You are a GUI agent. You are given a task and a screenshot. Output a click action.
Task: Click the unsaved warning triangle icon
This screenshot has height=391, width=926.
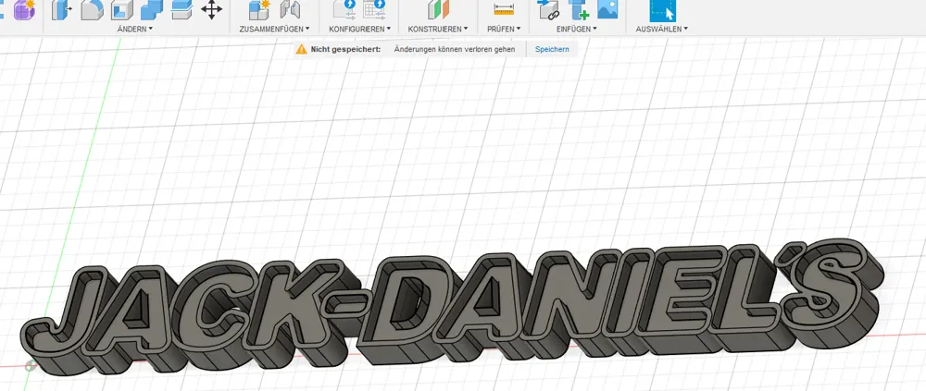[301, 49]
